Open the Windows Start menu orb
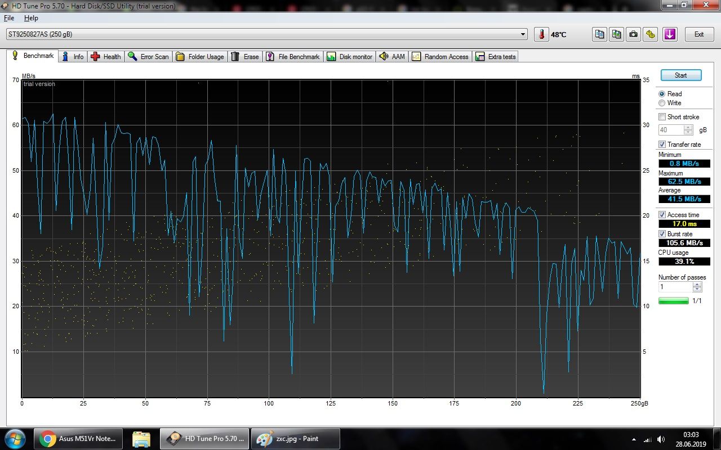The image size is (721, 450). (15, 439)
